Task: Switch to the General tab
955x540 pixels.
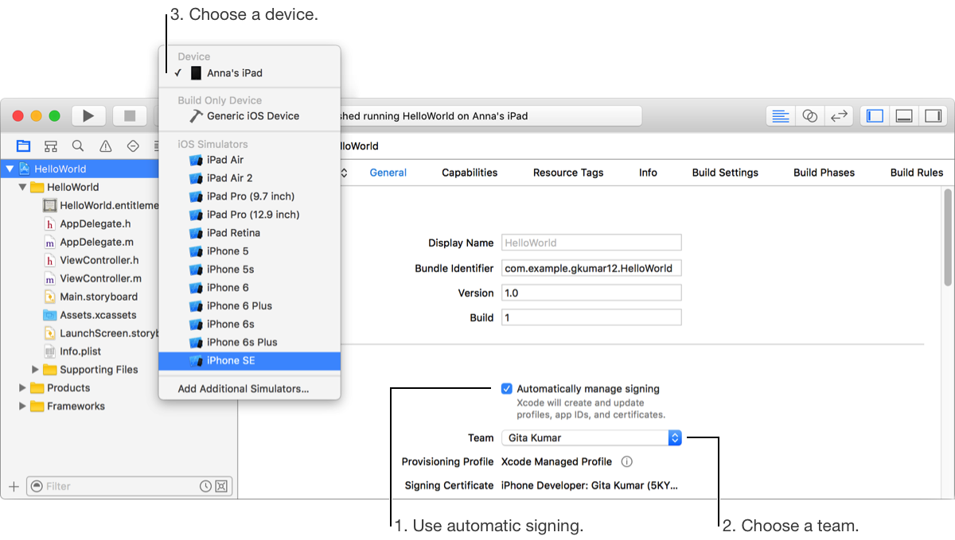Action: [x=388, y=173]
